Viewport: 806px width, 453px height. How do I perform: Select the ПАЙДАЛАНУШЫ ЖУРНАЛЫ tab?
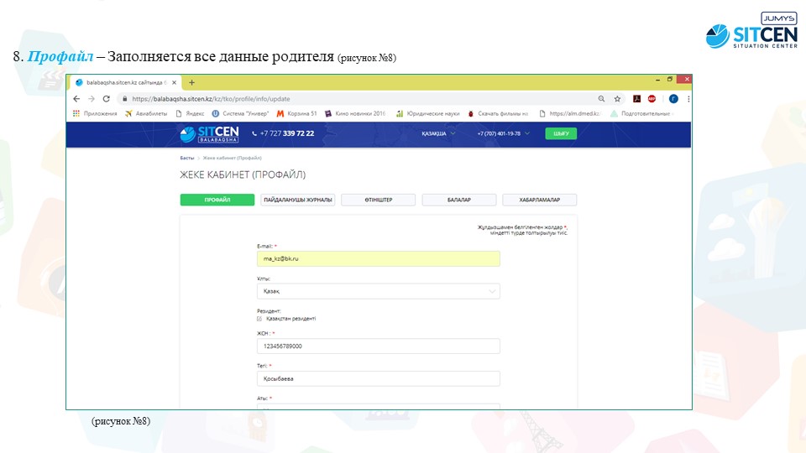tap(297, 200)
